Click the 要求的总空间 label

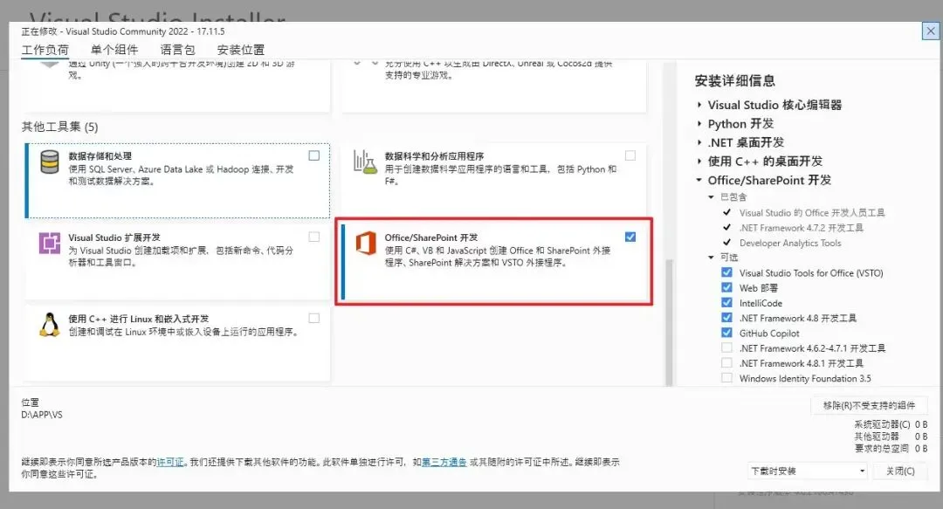[x=882, y=448]
